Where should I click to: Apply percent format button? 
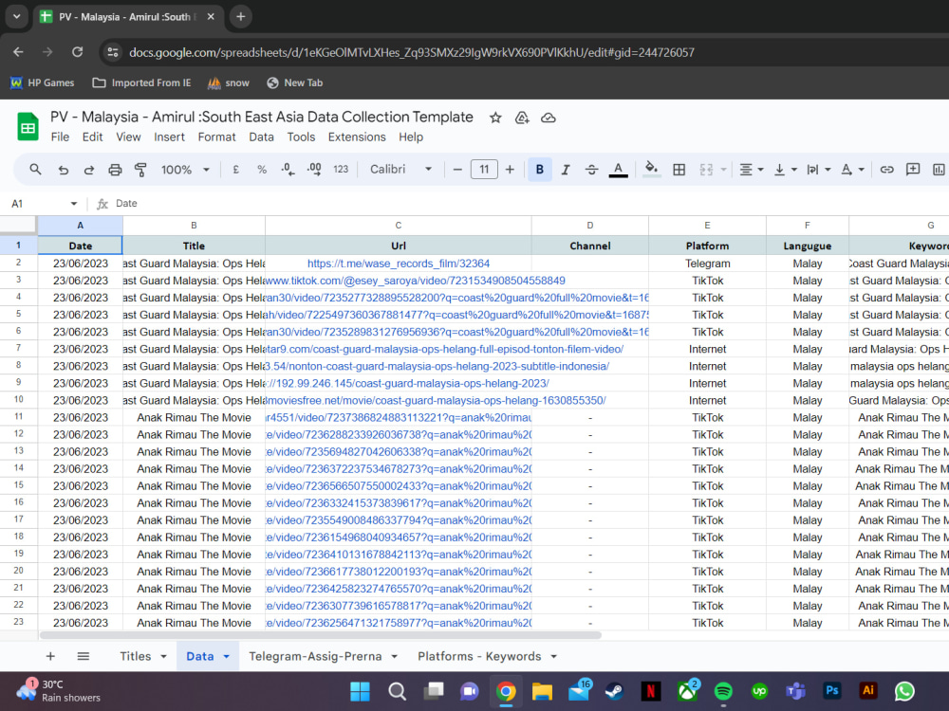tap(262, 170)
